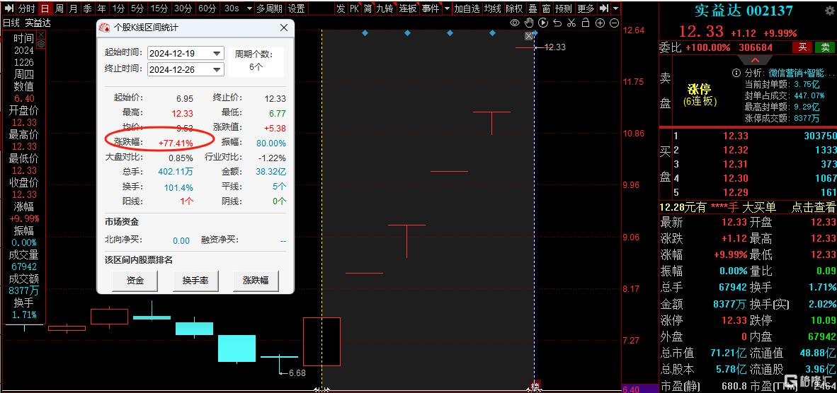
Task: Open the 起始时间 date dropdown
Action: coord(217,53)
